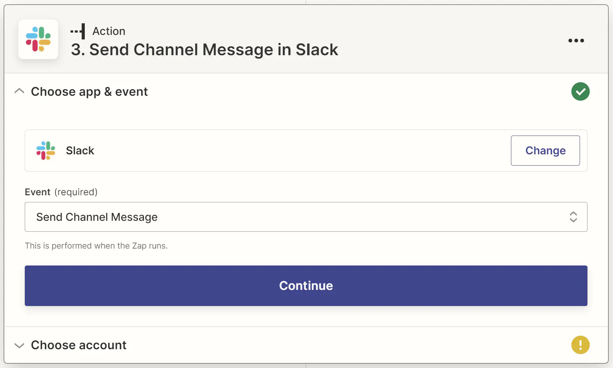Click the yellow warning icon on Choose account
Screen dimensions: 613x368
pos(580,345)
